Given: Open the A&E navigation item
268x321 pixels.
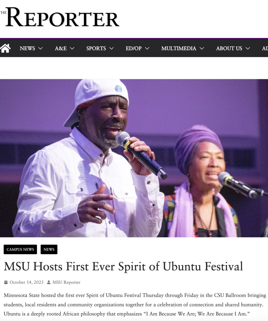Looking at the screenshot, I should [61, 48].
